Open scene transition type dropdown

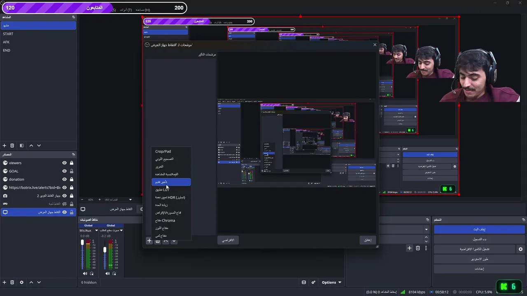coord(426,229)
